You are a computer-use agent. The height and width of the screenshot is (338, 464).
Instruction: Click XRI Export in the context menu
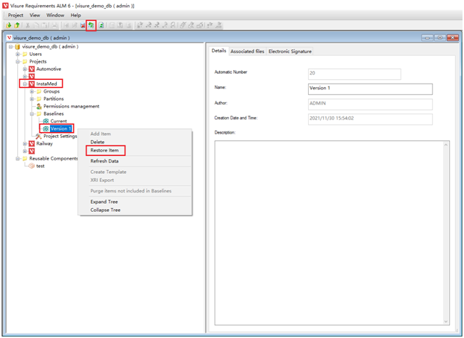click(102, 181)
